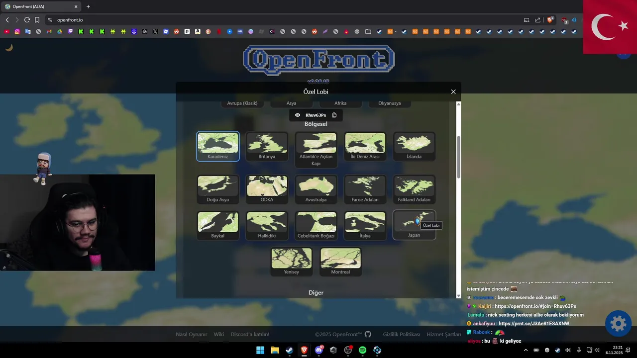Click the dialog scrollbar down arrow
This screenshot has height=358, width=637.
click(459, 296)
